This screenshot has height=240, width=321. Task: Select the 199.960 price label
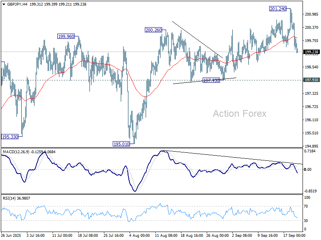[x=66, y=36]
